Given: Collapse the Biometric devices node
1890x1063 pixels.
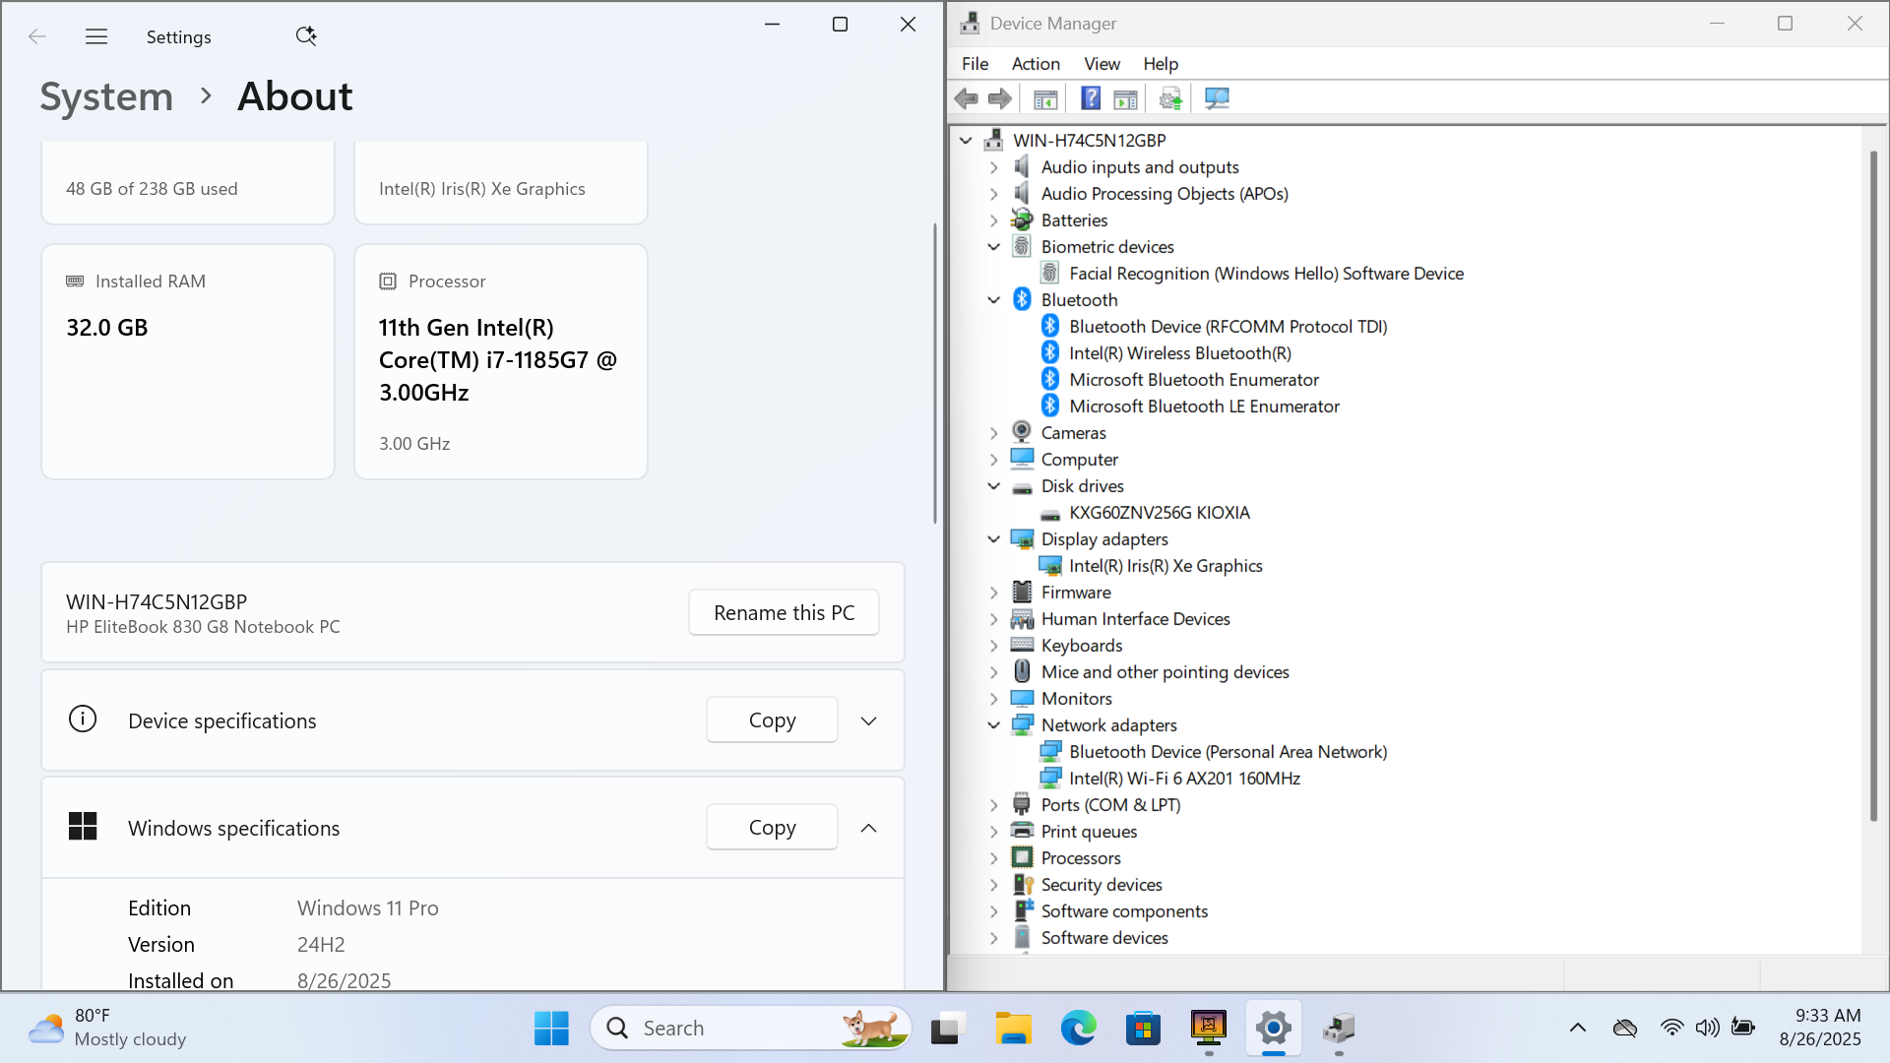Looking at the screenshot, I should 993,247.
